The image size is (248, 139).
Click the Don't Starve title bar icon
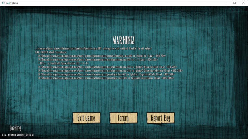tap(3, 3)
